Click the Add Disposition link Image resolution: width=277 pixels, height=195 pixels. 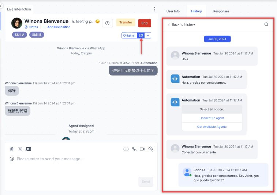tap(59, 27)
